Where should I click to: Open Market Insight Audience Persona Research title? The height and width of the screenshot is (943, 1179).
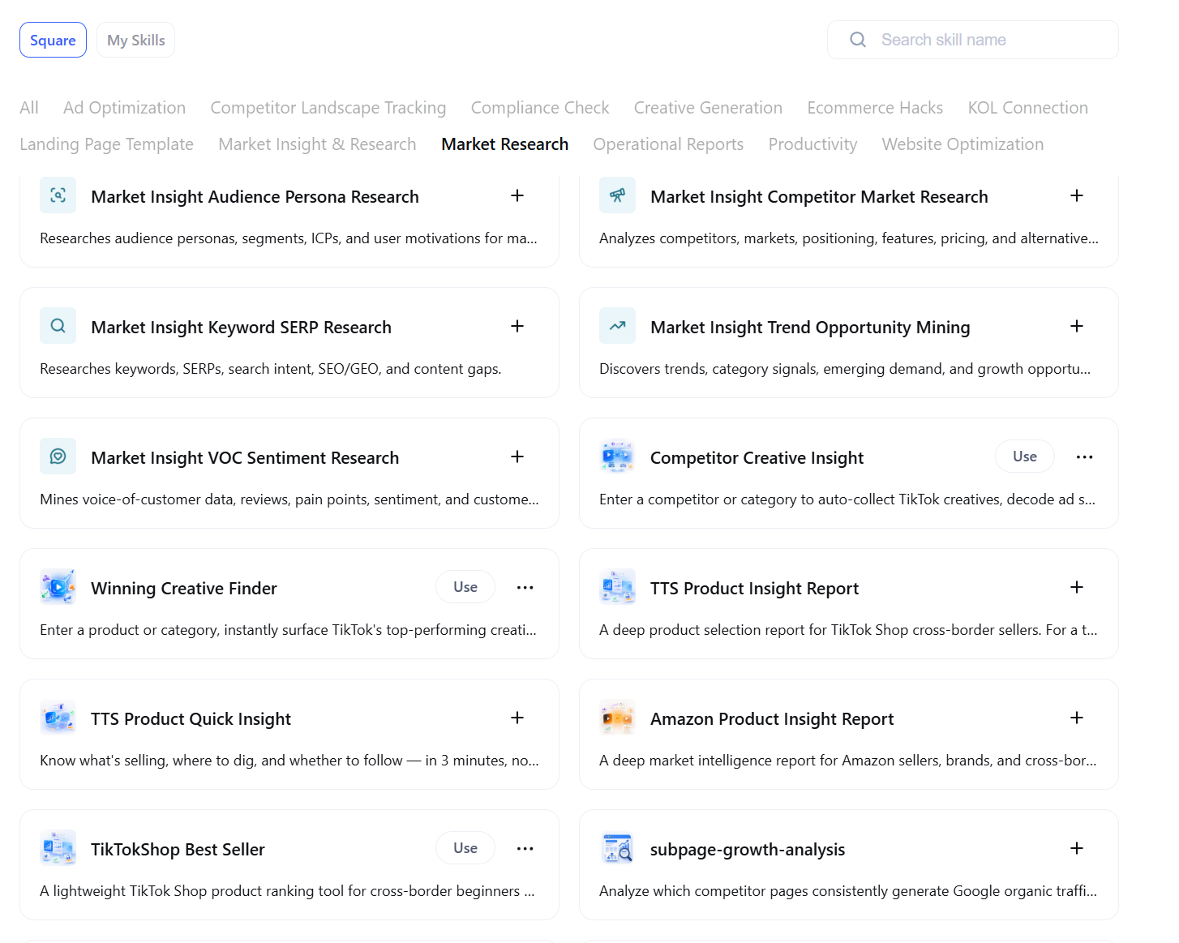point(255,196)
